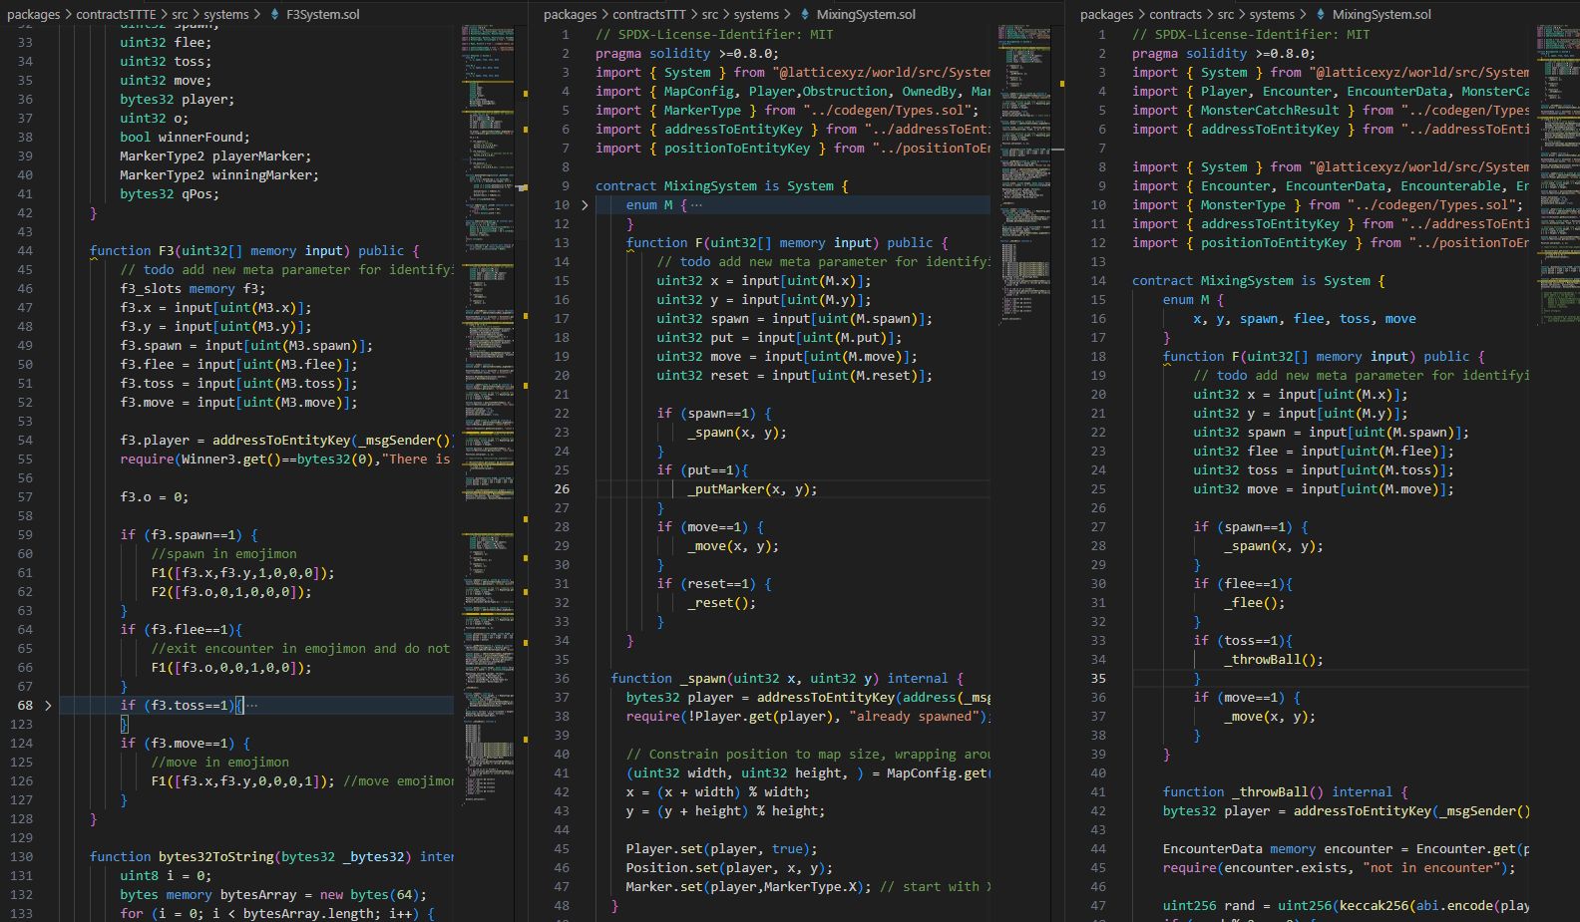Click line number 35 in the right contracts pane
The height and width of the screenshot is (922, 1580).
click(1097, 679)
